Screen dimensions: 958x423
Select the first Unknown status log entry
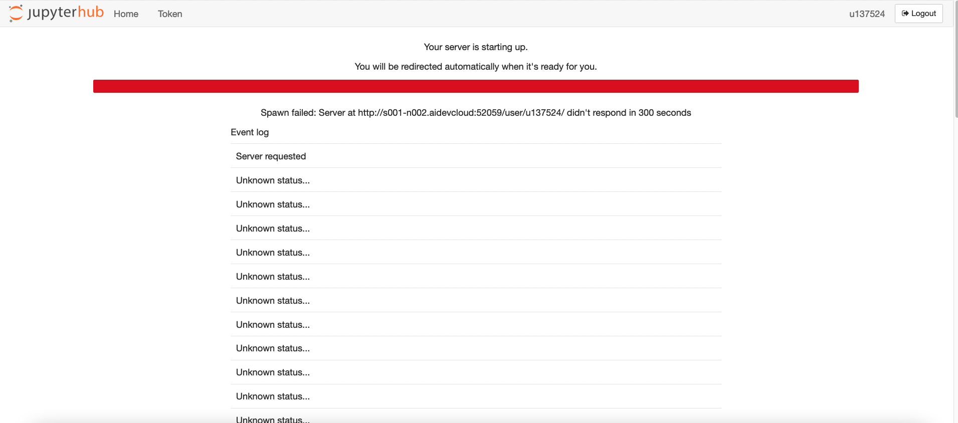(x=273, y=180)
